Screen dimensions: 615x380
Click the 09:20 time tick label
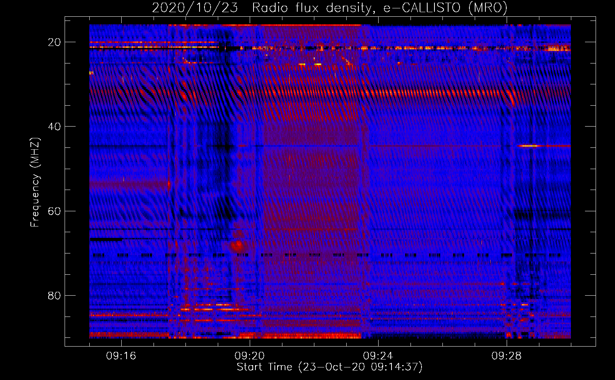coord(250,356)
